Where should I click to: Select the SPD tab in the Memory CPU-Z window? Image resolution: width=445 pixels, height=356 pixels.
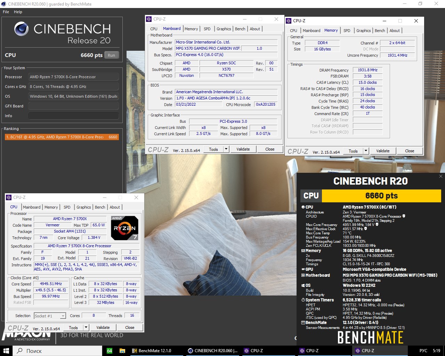coord(347,31)
